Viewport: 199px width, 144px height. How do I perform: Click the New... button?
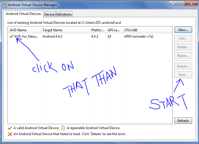[x=183, y=30]
